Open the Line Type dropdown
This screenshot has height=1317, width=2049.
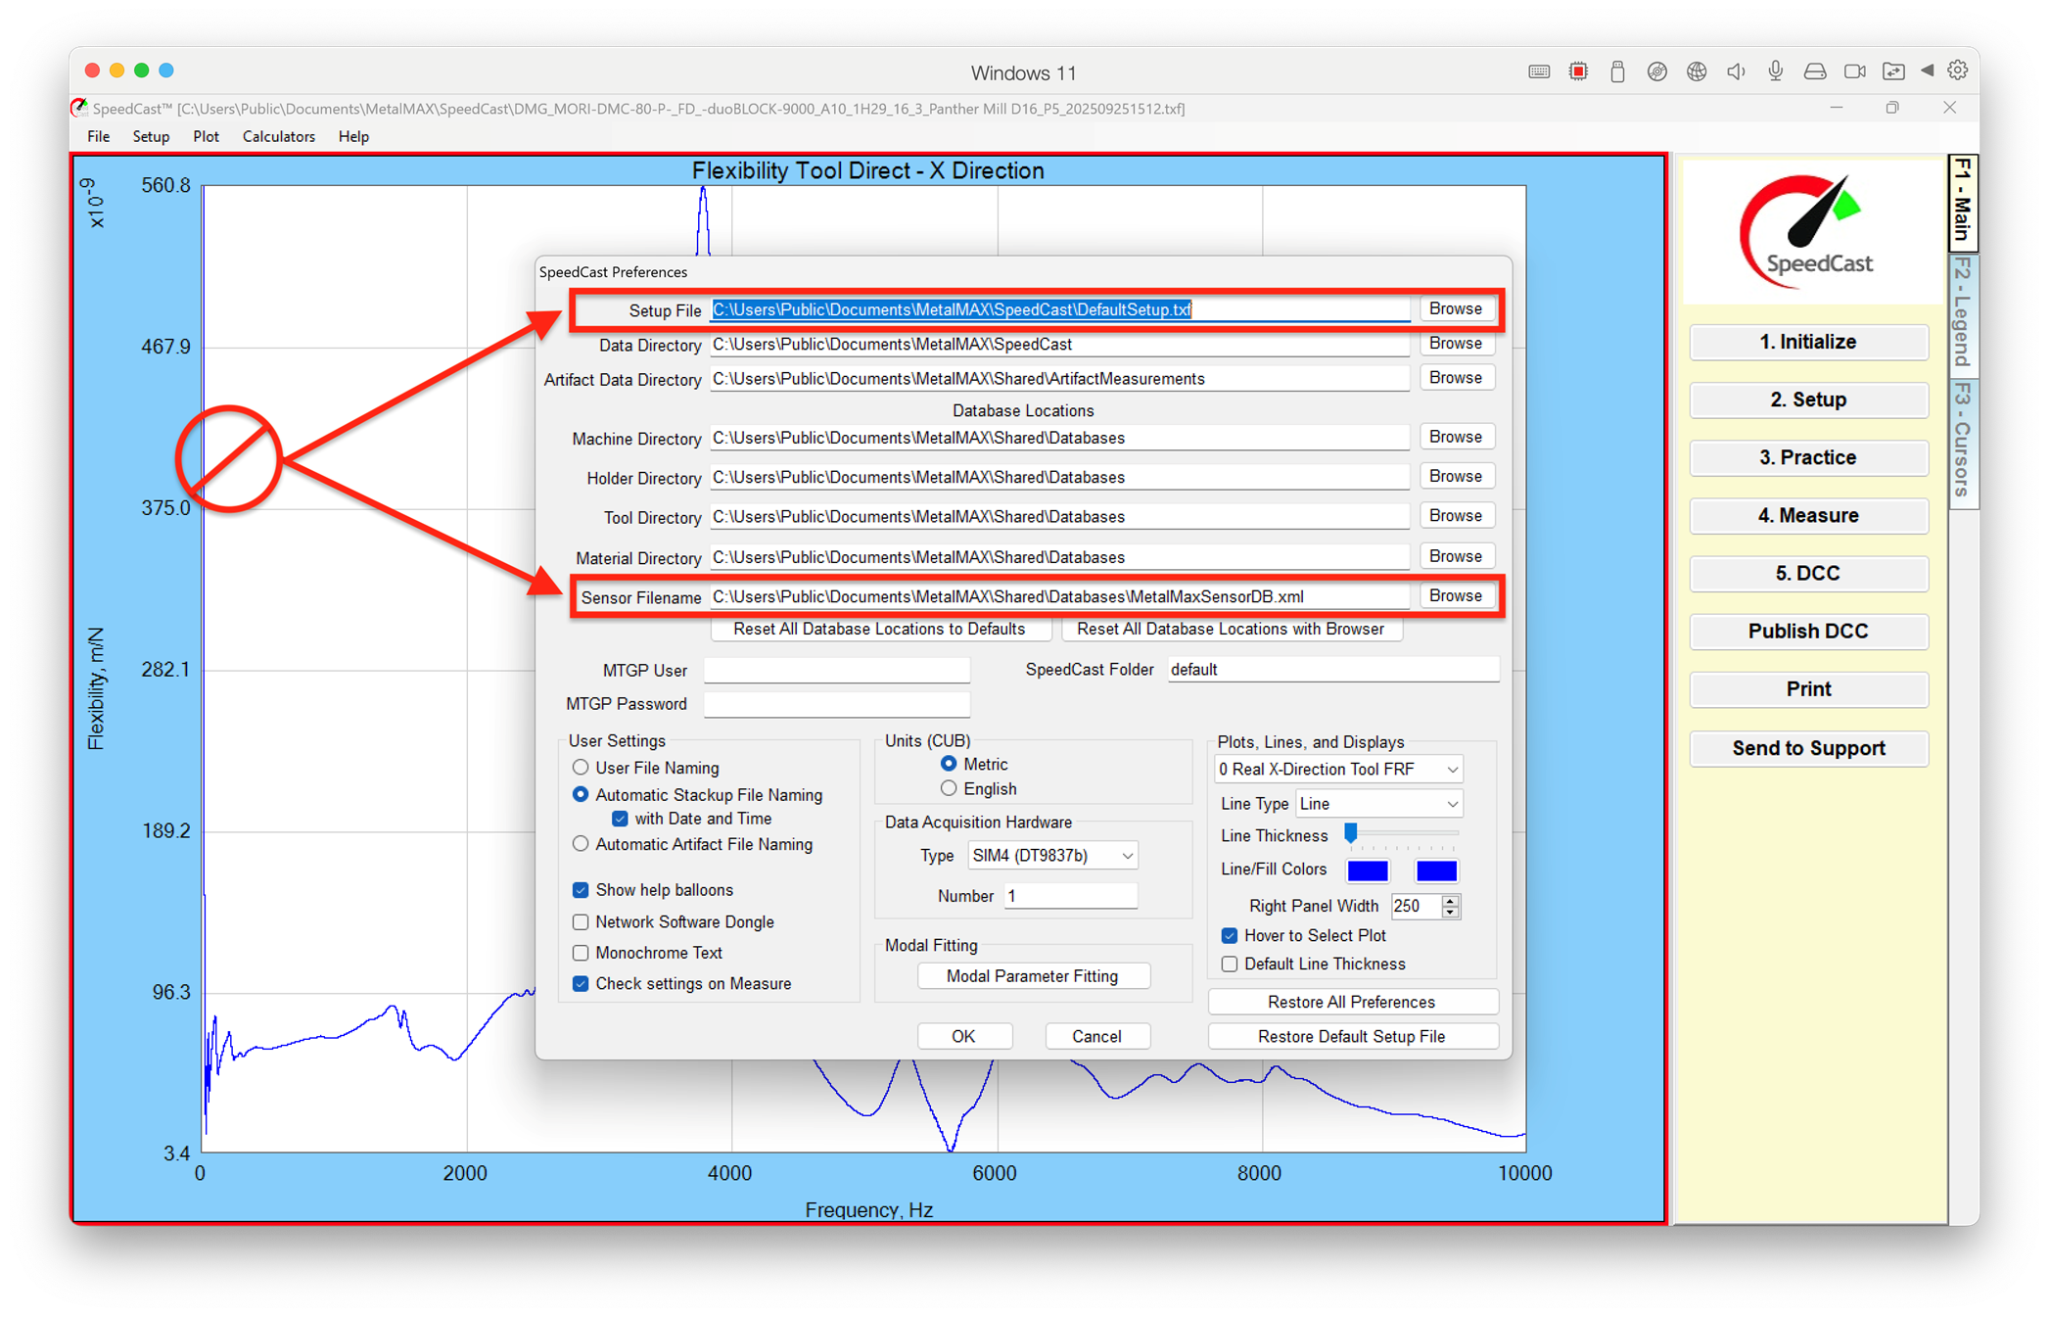pos(1378,804)
